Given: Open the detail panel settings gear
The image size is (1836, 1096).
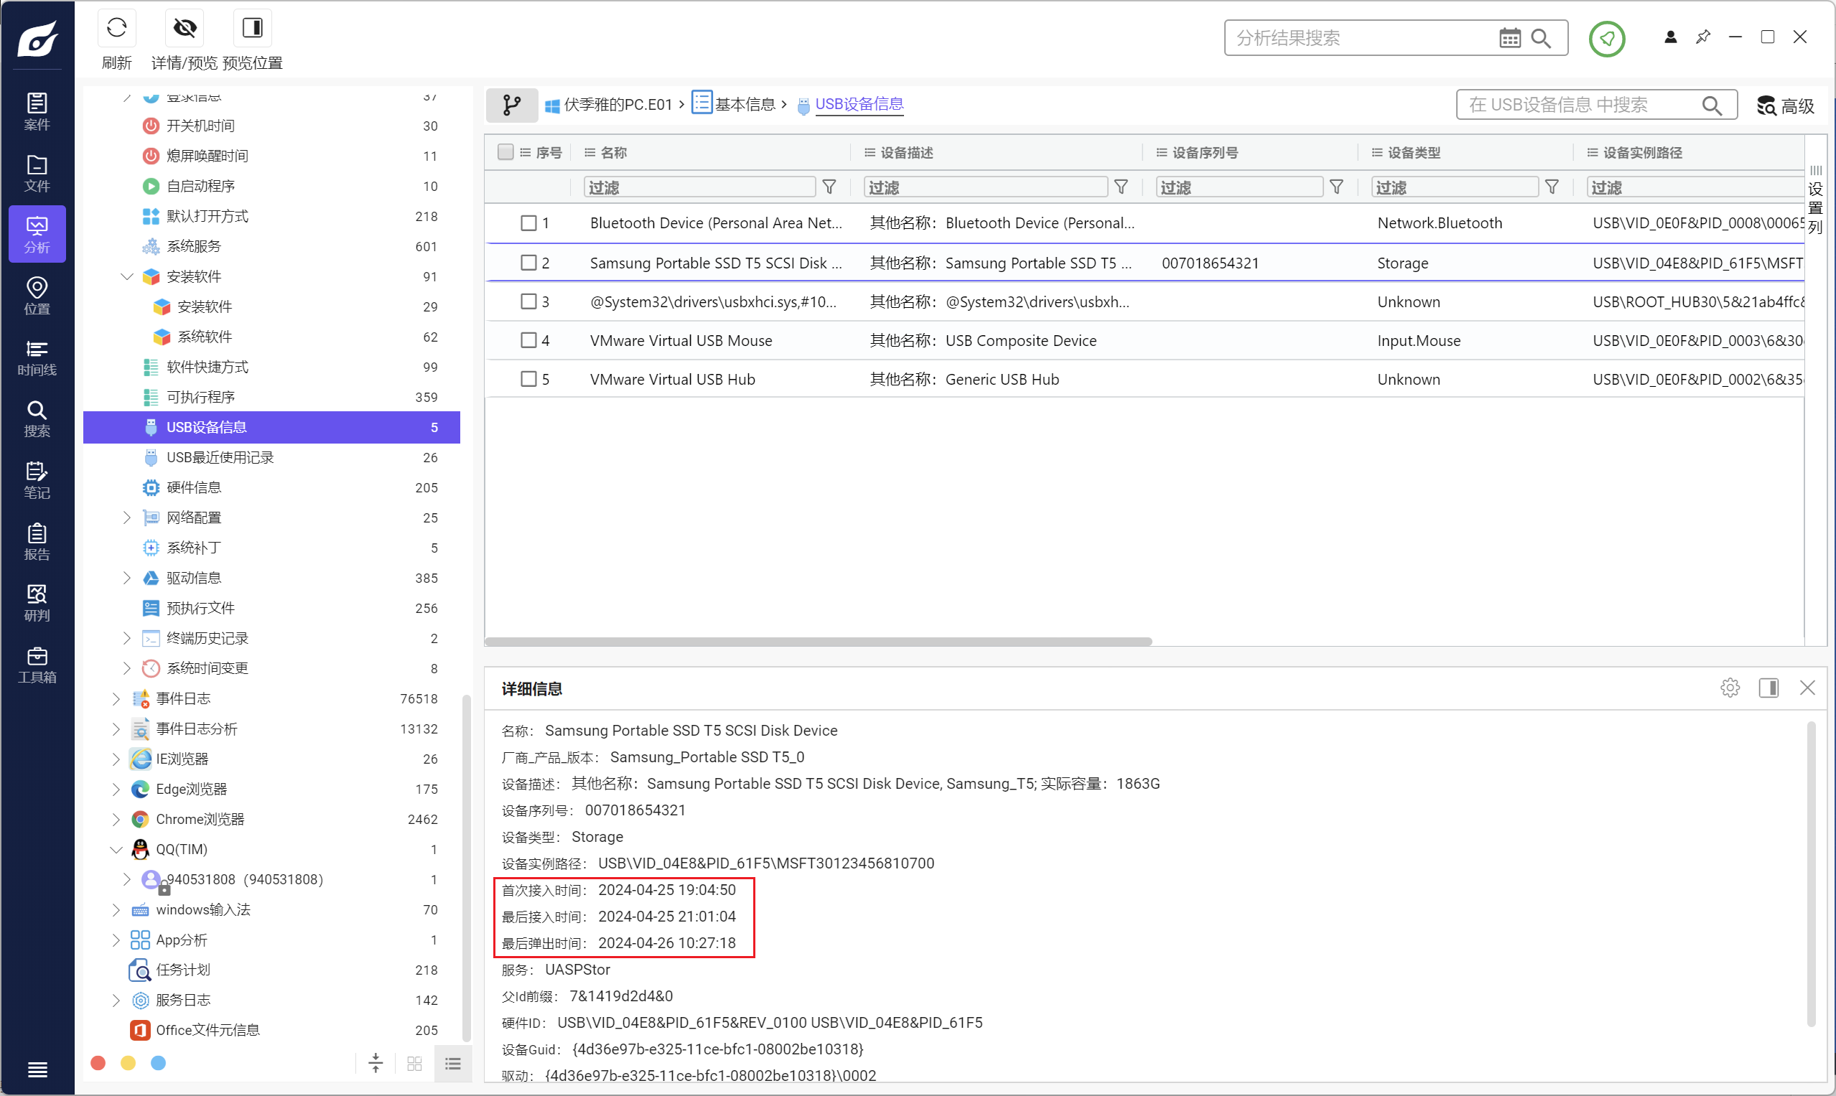Looking at the screenshot, I should pos(1730,688).
